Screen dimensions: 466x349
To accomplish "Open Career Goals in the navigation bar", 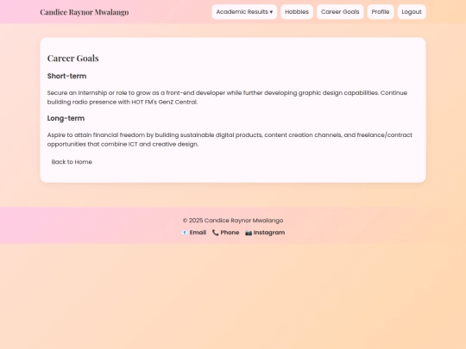I will [x=340, y=12].
